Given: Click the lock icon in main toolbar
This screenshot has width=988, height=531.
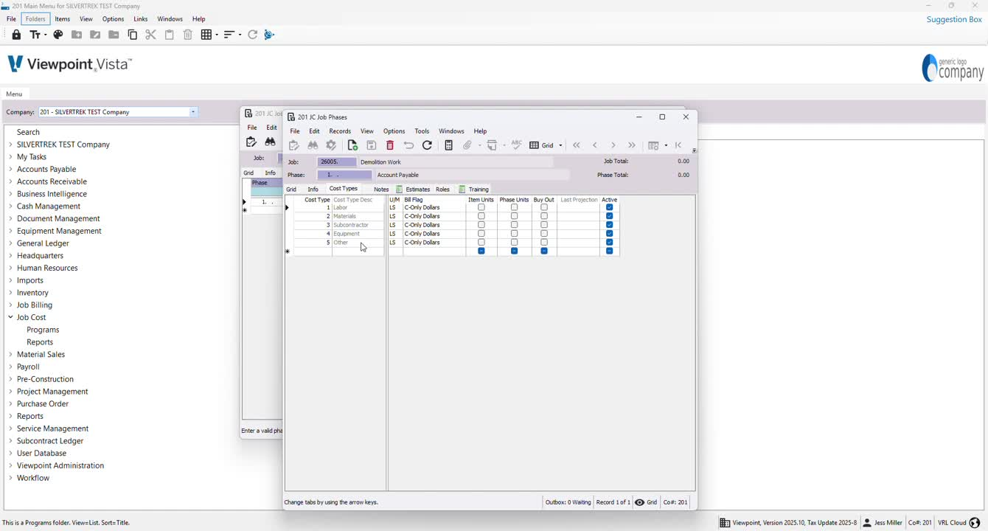Looking at the screenshot, I should [16, 35].
